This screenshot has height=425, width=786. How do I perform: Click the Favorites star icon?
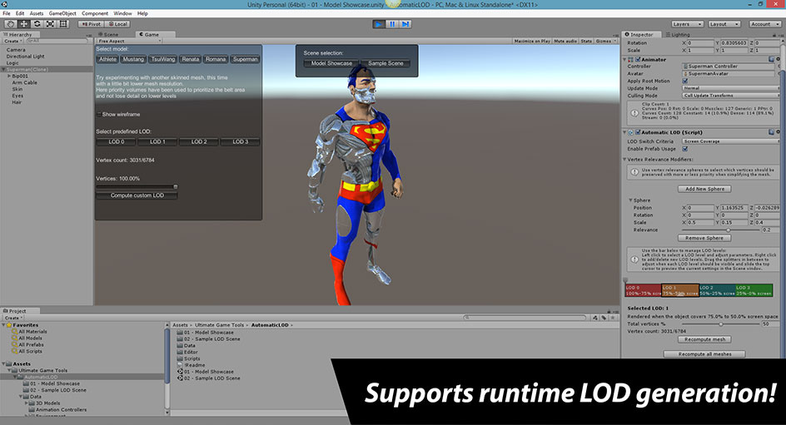9,325
